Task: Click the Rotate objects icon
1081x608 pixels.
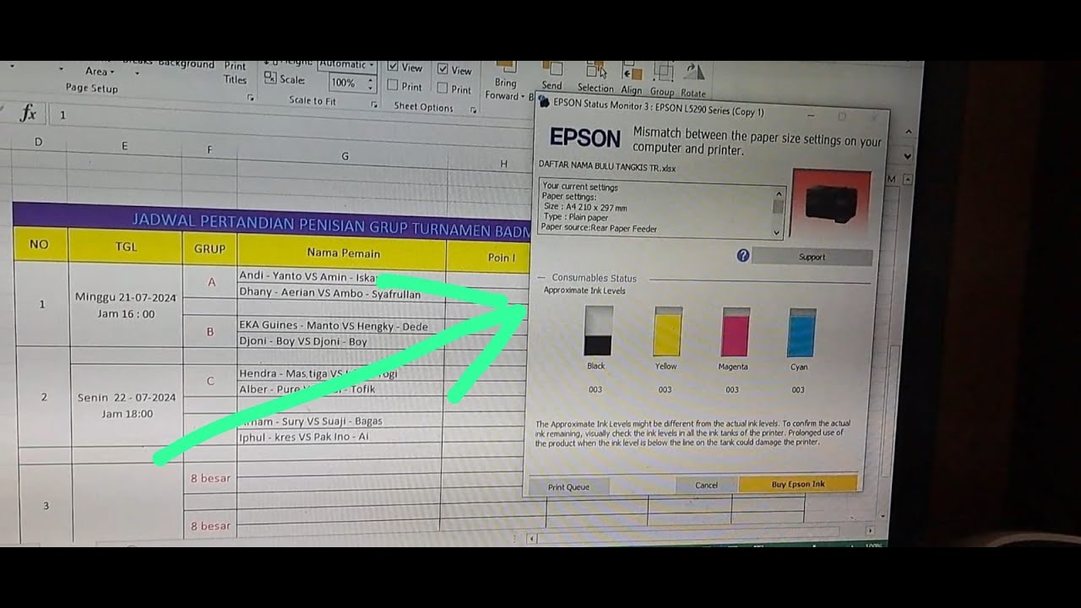Action: (693, 73)
